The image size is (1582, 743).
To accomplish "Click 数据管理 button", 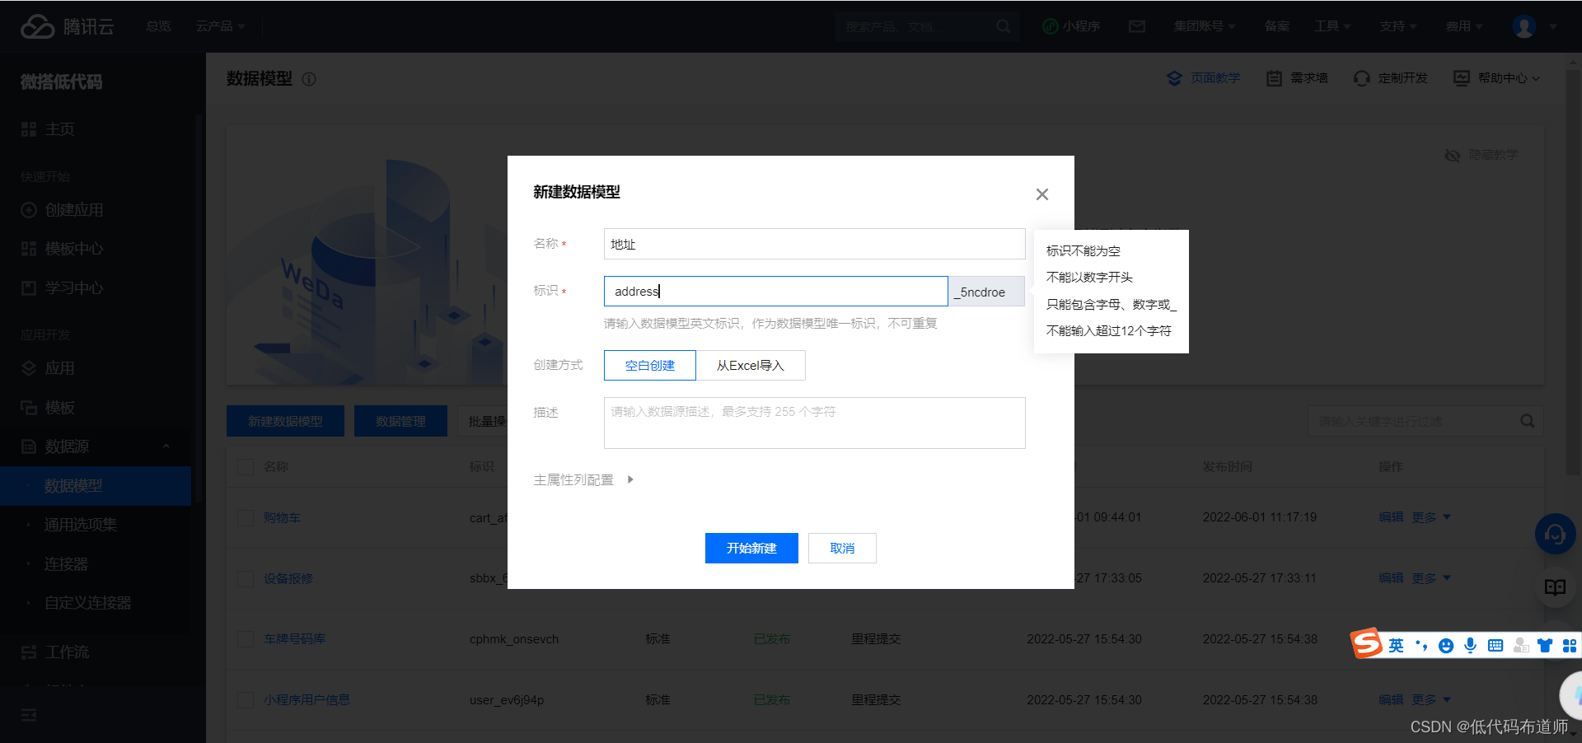I will point(400,421).
